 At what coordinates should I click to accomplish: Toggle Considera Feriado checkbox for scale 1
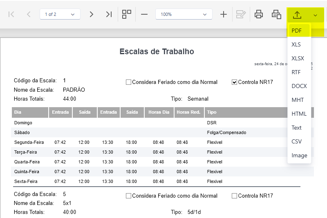point(128,82)
